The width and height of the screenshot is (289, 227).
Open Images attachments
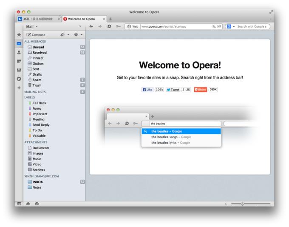54,153
